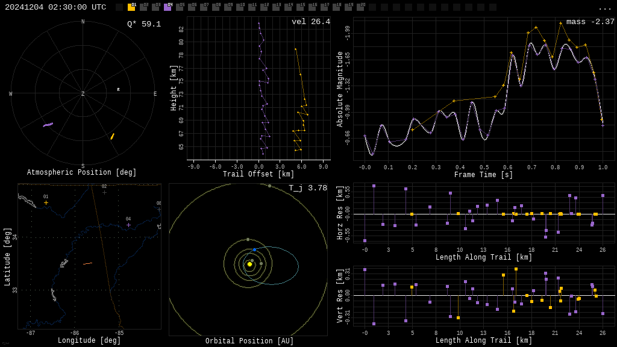
Task: Click station 04 purple cross on map
Action: tap(128, 225)
